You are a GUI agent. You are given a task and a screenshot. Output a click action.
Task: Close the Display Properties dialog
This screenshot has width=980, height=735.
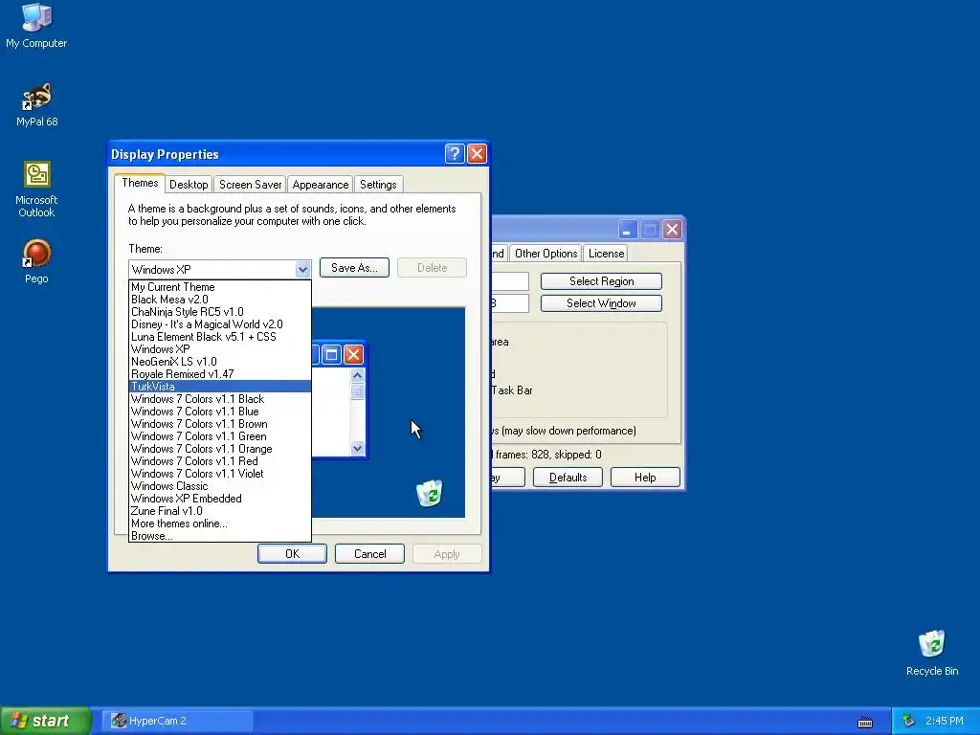[477, 154]
